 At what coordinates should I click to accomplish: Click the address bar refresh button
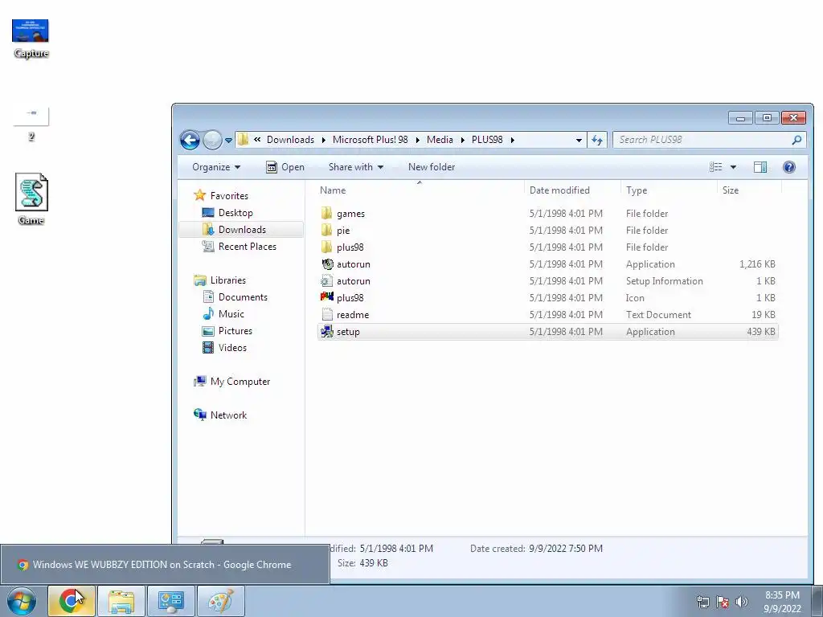[x=597, y=140]
